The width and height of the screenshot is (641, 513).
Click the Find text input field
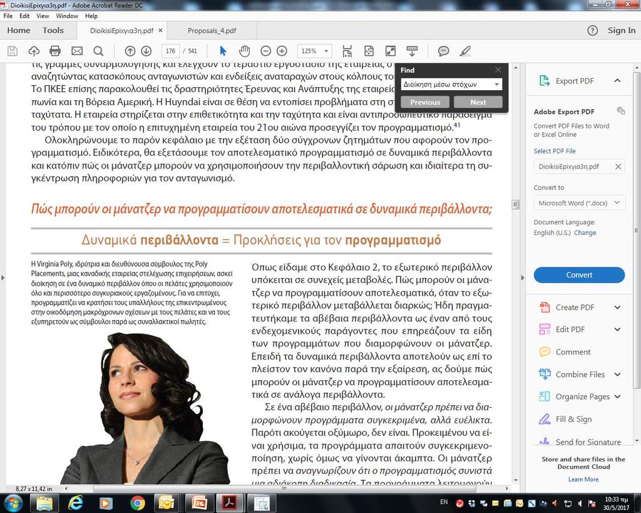[446, 85]
